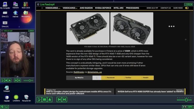Viewport: 194px width, 109px height.
Task: Share the article on Facebook
Action: [x=110, y=78]
